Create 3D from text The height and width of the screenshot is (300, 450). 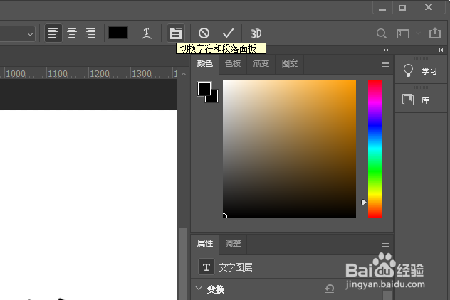(x=256, y=33)
